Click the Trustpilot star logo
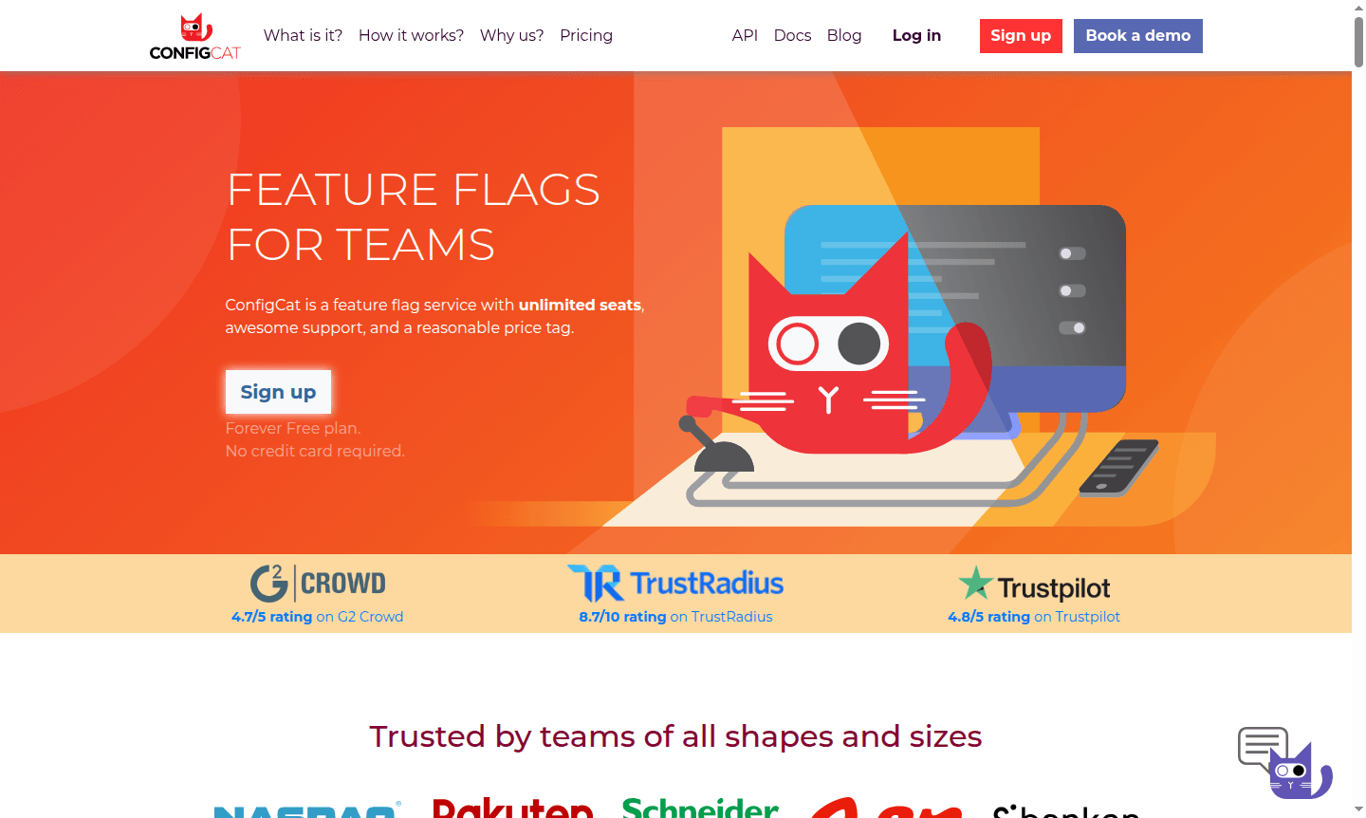The width and height of the screenshot is (1366, 818). coord(977,582)
